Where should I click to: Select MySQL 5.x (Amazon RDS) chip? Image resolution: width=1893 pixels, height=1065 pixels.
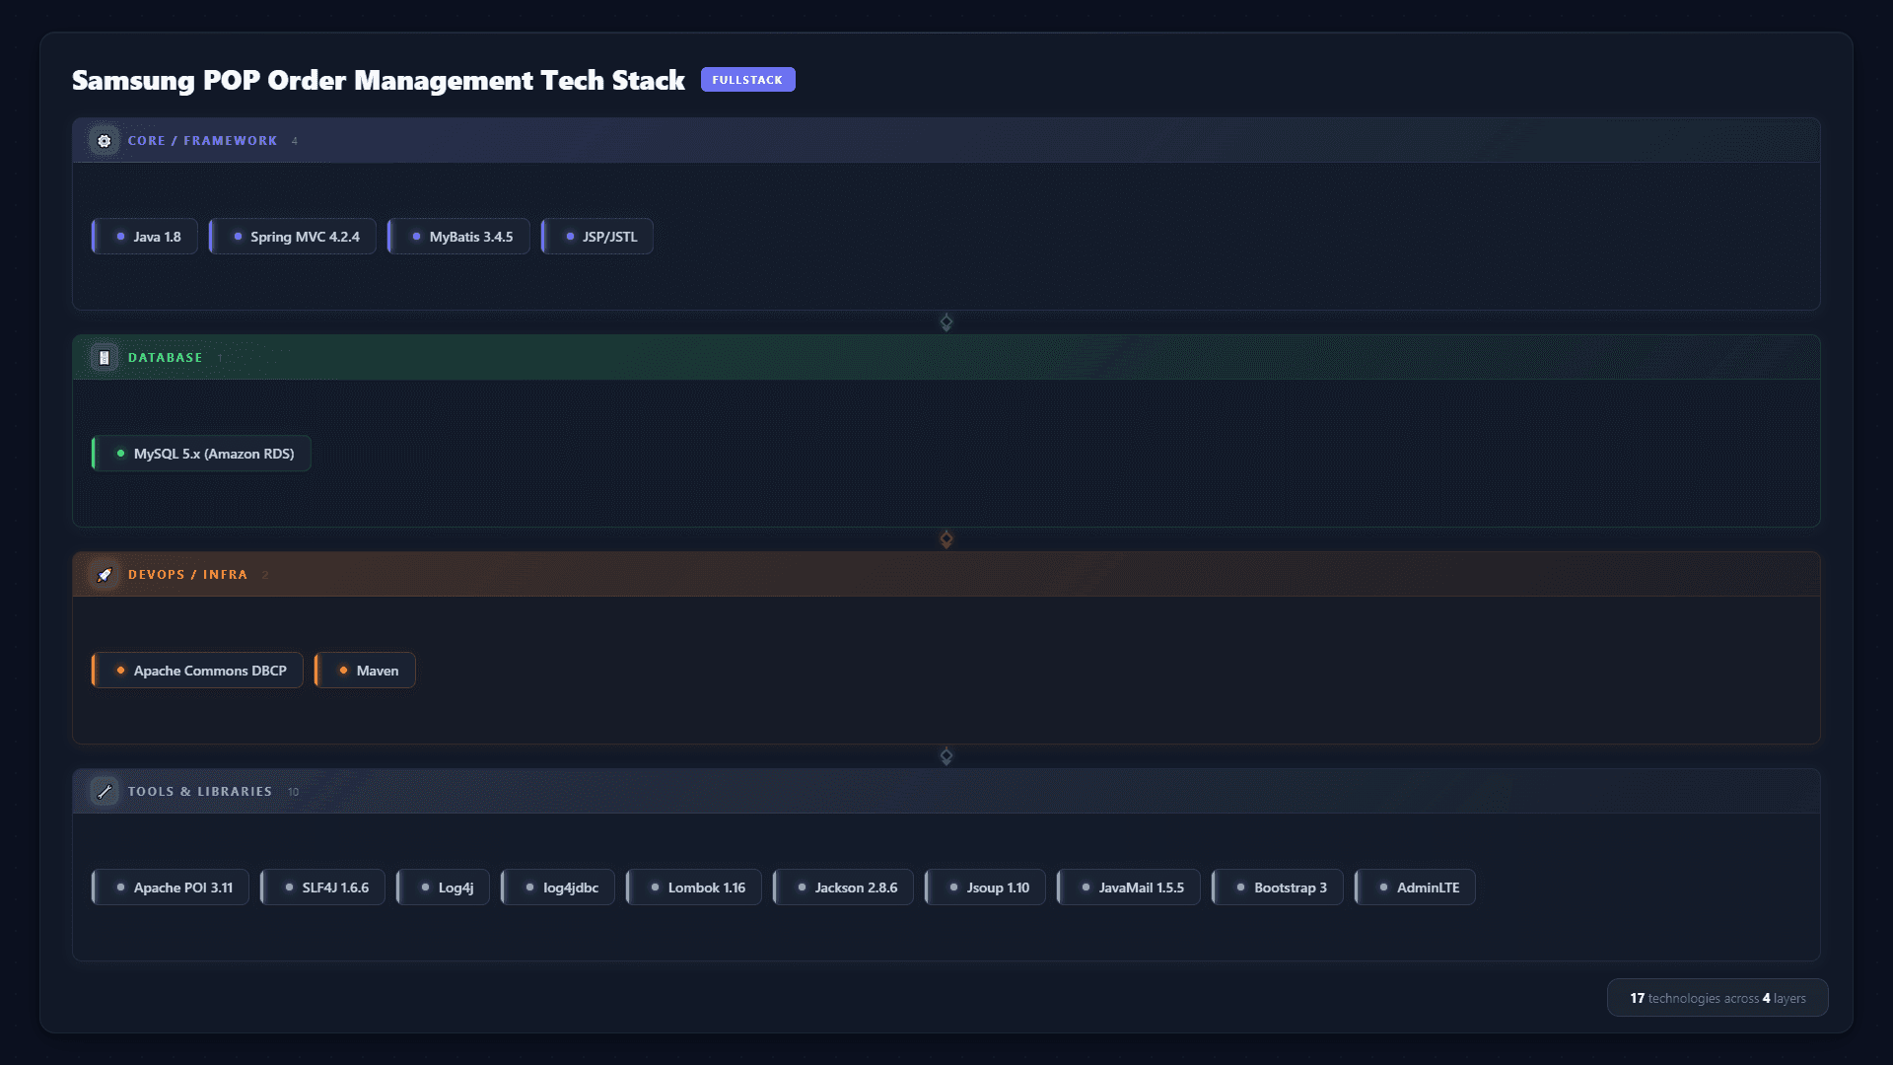pos(202,454)
